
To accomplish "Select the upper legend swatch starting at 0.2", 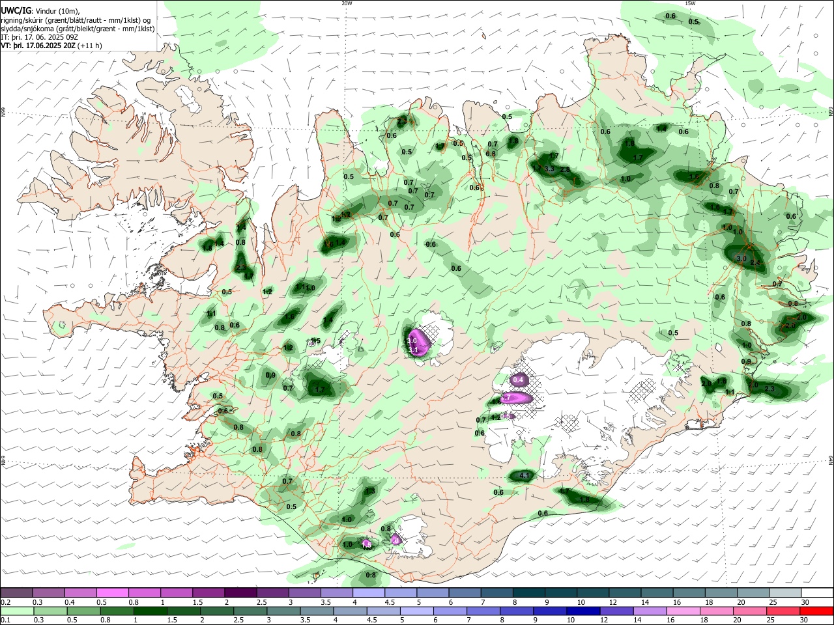I will click(16, 593).
